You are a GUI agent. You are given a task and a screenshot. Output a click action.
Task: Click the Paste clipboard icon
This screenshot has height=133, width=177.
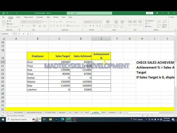tap(4, 22)
